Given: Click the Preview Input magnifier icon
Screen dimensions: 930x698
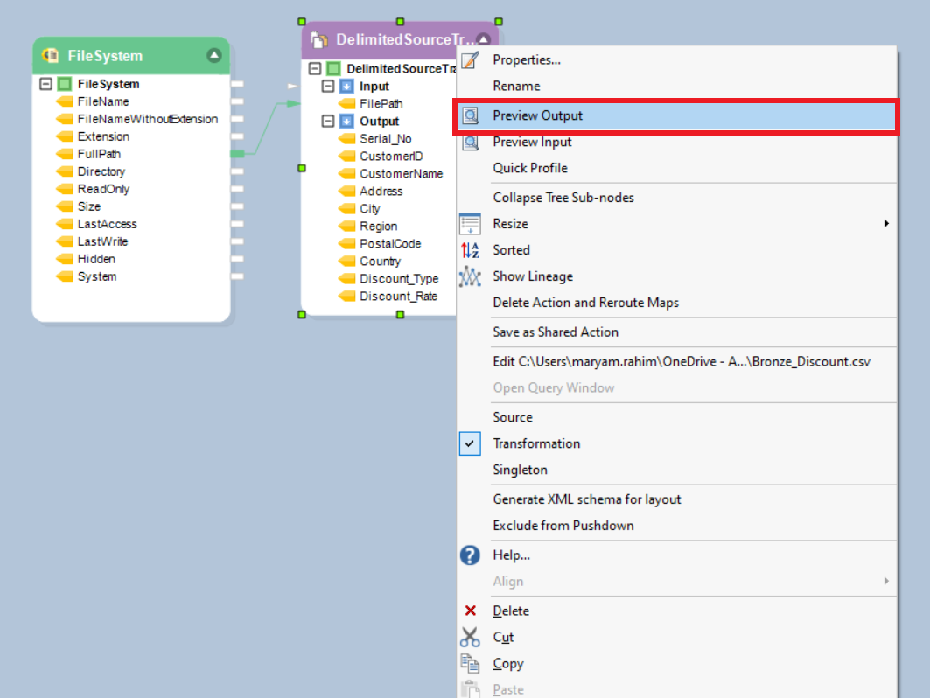Looking at the screenshot, I should [x=471, y=142].
